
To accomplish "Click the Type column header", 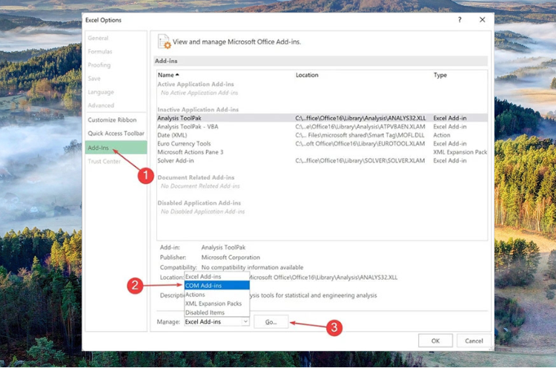I will coord(440,75).
